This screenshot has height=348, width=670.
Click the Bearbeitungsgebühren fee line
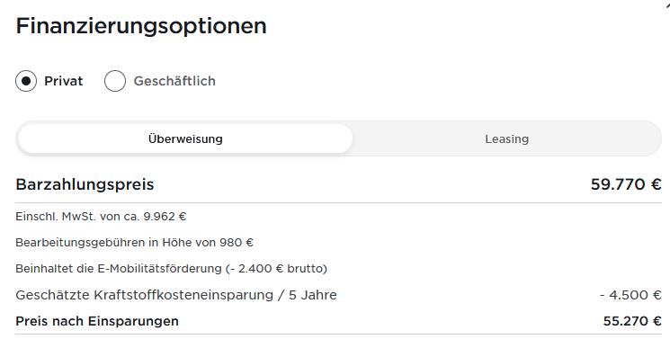click(x=134, y=243)
